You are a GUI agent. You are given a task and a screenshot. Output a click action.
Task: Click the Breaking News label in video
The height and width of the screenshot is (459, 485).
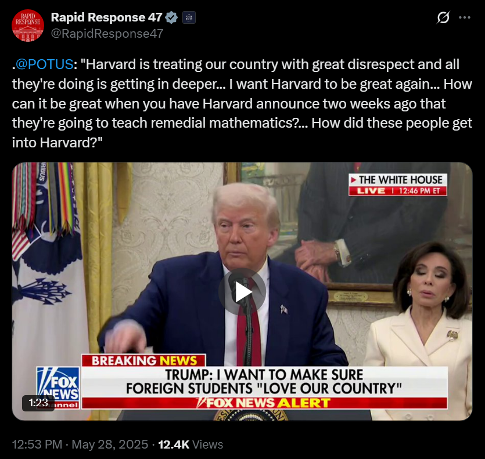click(144, 360)
